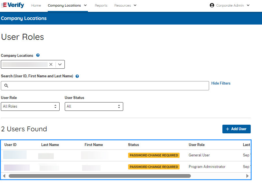Click the table scroll right arrow
The width and height of the screenshot is (262, 183).
248,176
